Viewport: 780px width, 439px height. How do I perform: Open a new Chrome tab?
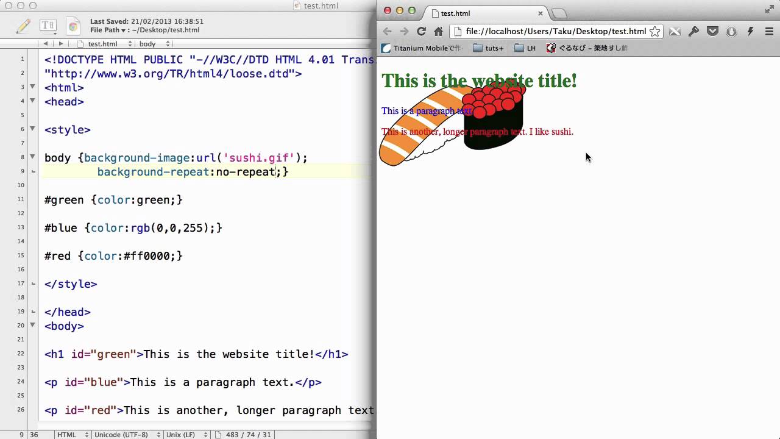559,13
